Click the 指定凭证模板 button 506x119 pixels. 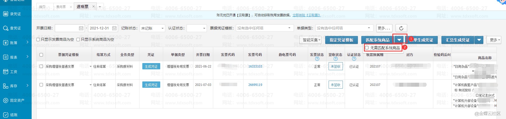coord(341,40)
